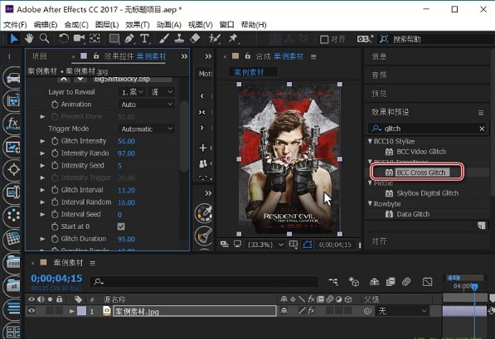Click the timeline layer search field
This screenshot has width=495, height=340.
click(x=204, y=281)
